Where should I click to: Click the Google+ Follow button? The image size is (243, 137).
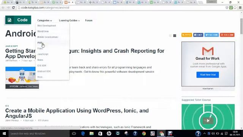coord(227,35)
